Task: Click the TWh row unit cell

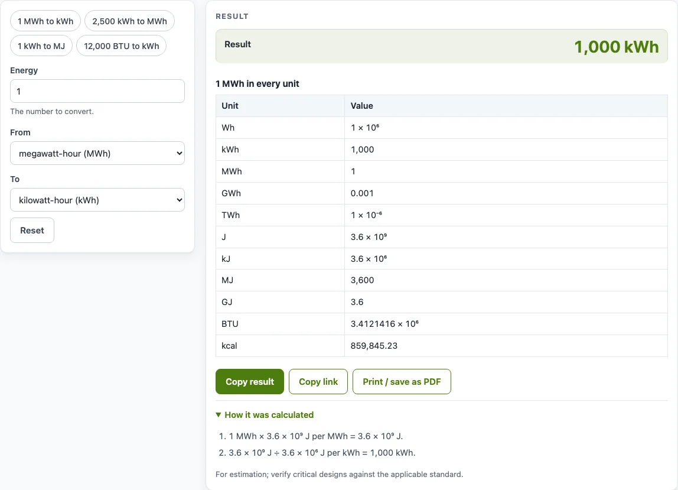Action: click(280, 215)
